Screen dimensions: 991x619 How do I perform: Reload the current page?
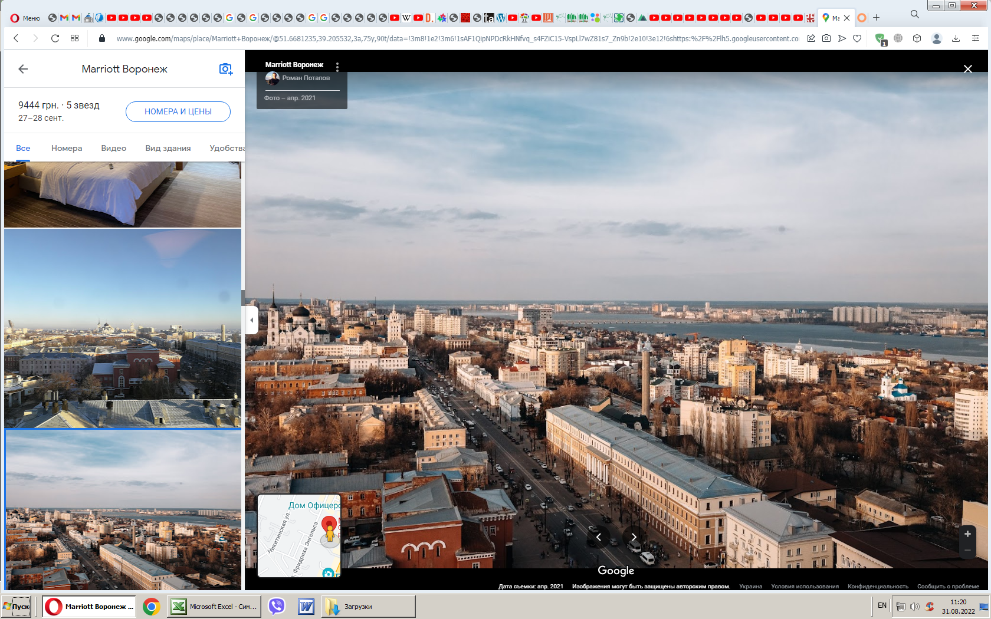point(55,38)
